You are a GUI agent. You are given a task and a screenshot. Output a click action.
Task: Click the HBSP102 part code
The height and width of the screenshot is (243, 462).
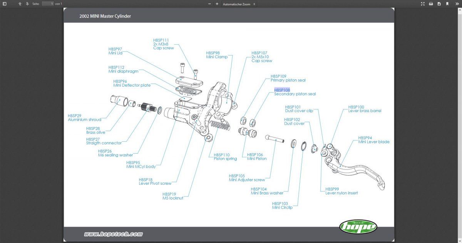pos(292,120)
